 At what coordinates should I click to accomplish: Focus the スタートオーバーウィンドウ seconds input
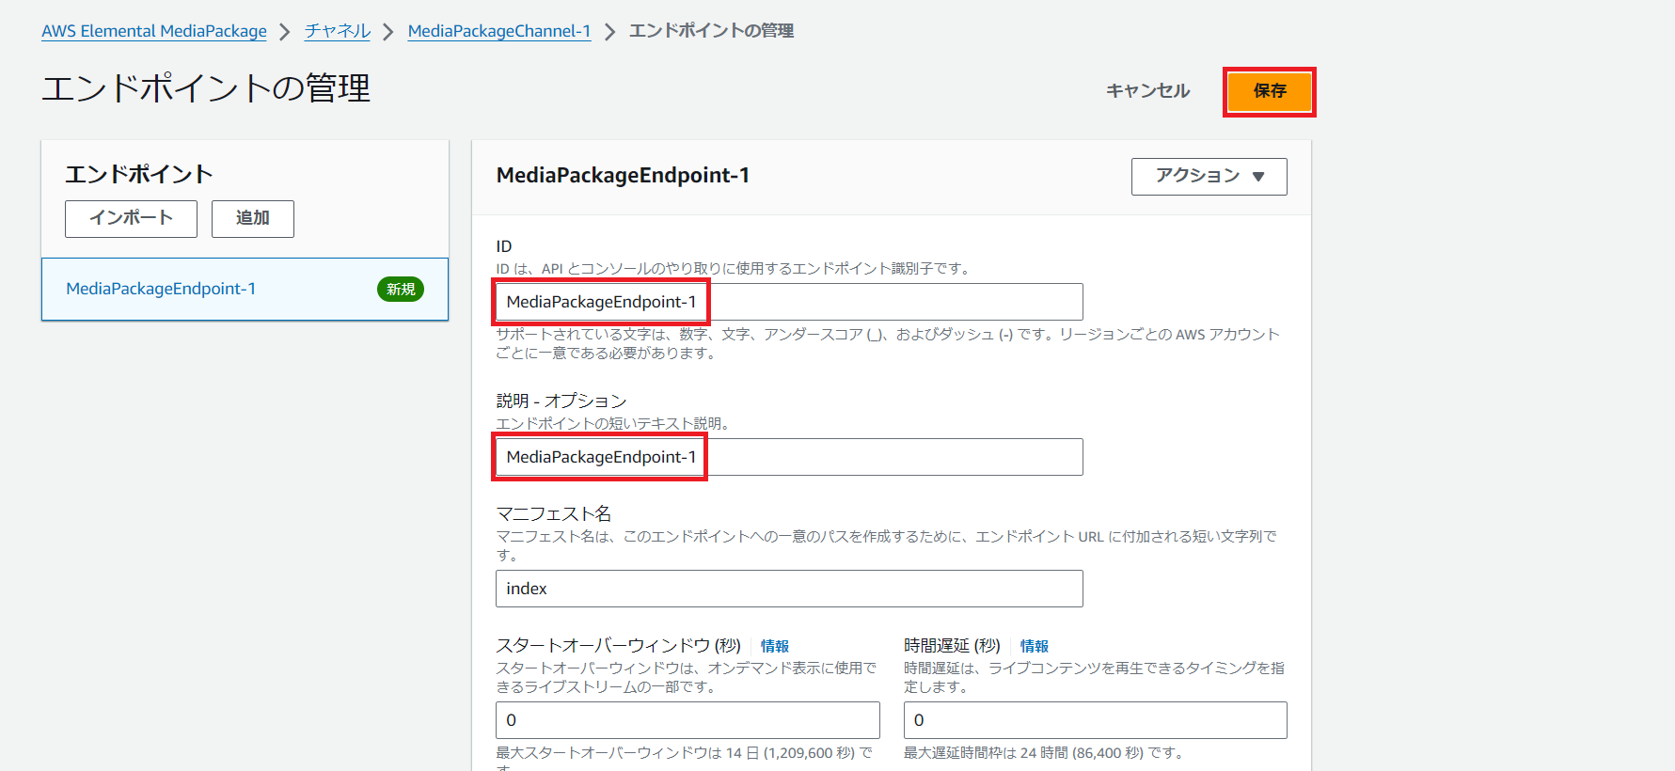click(x=687, y=720)
